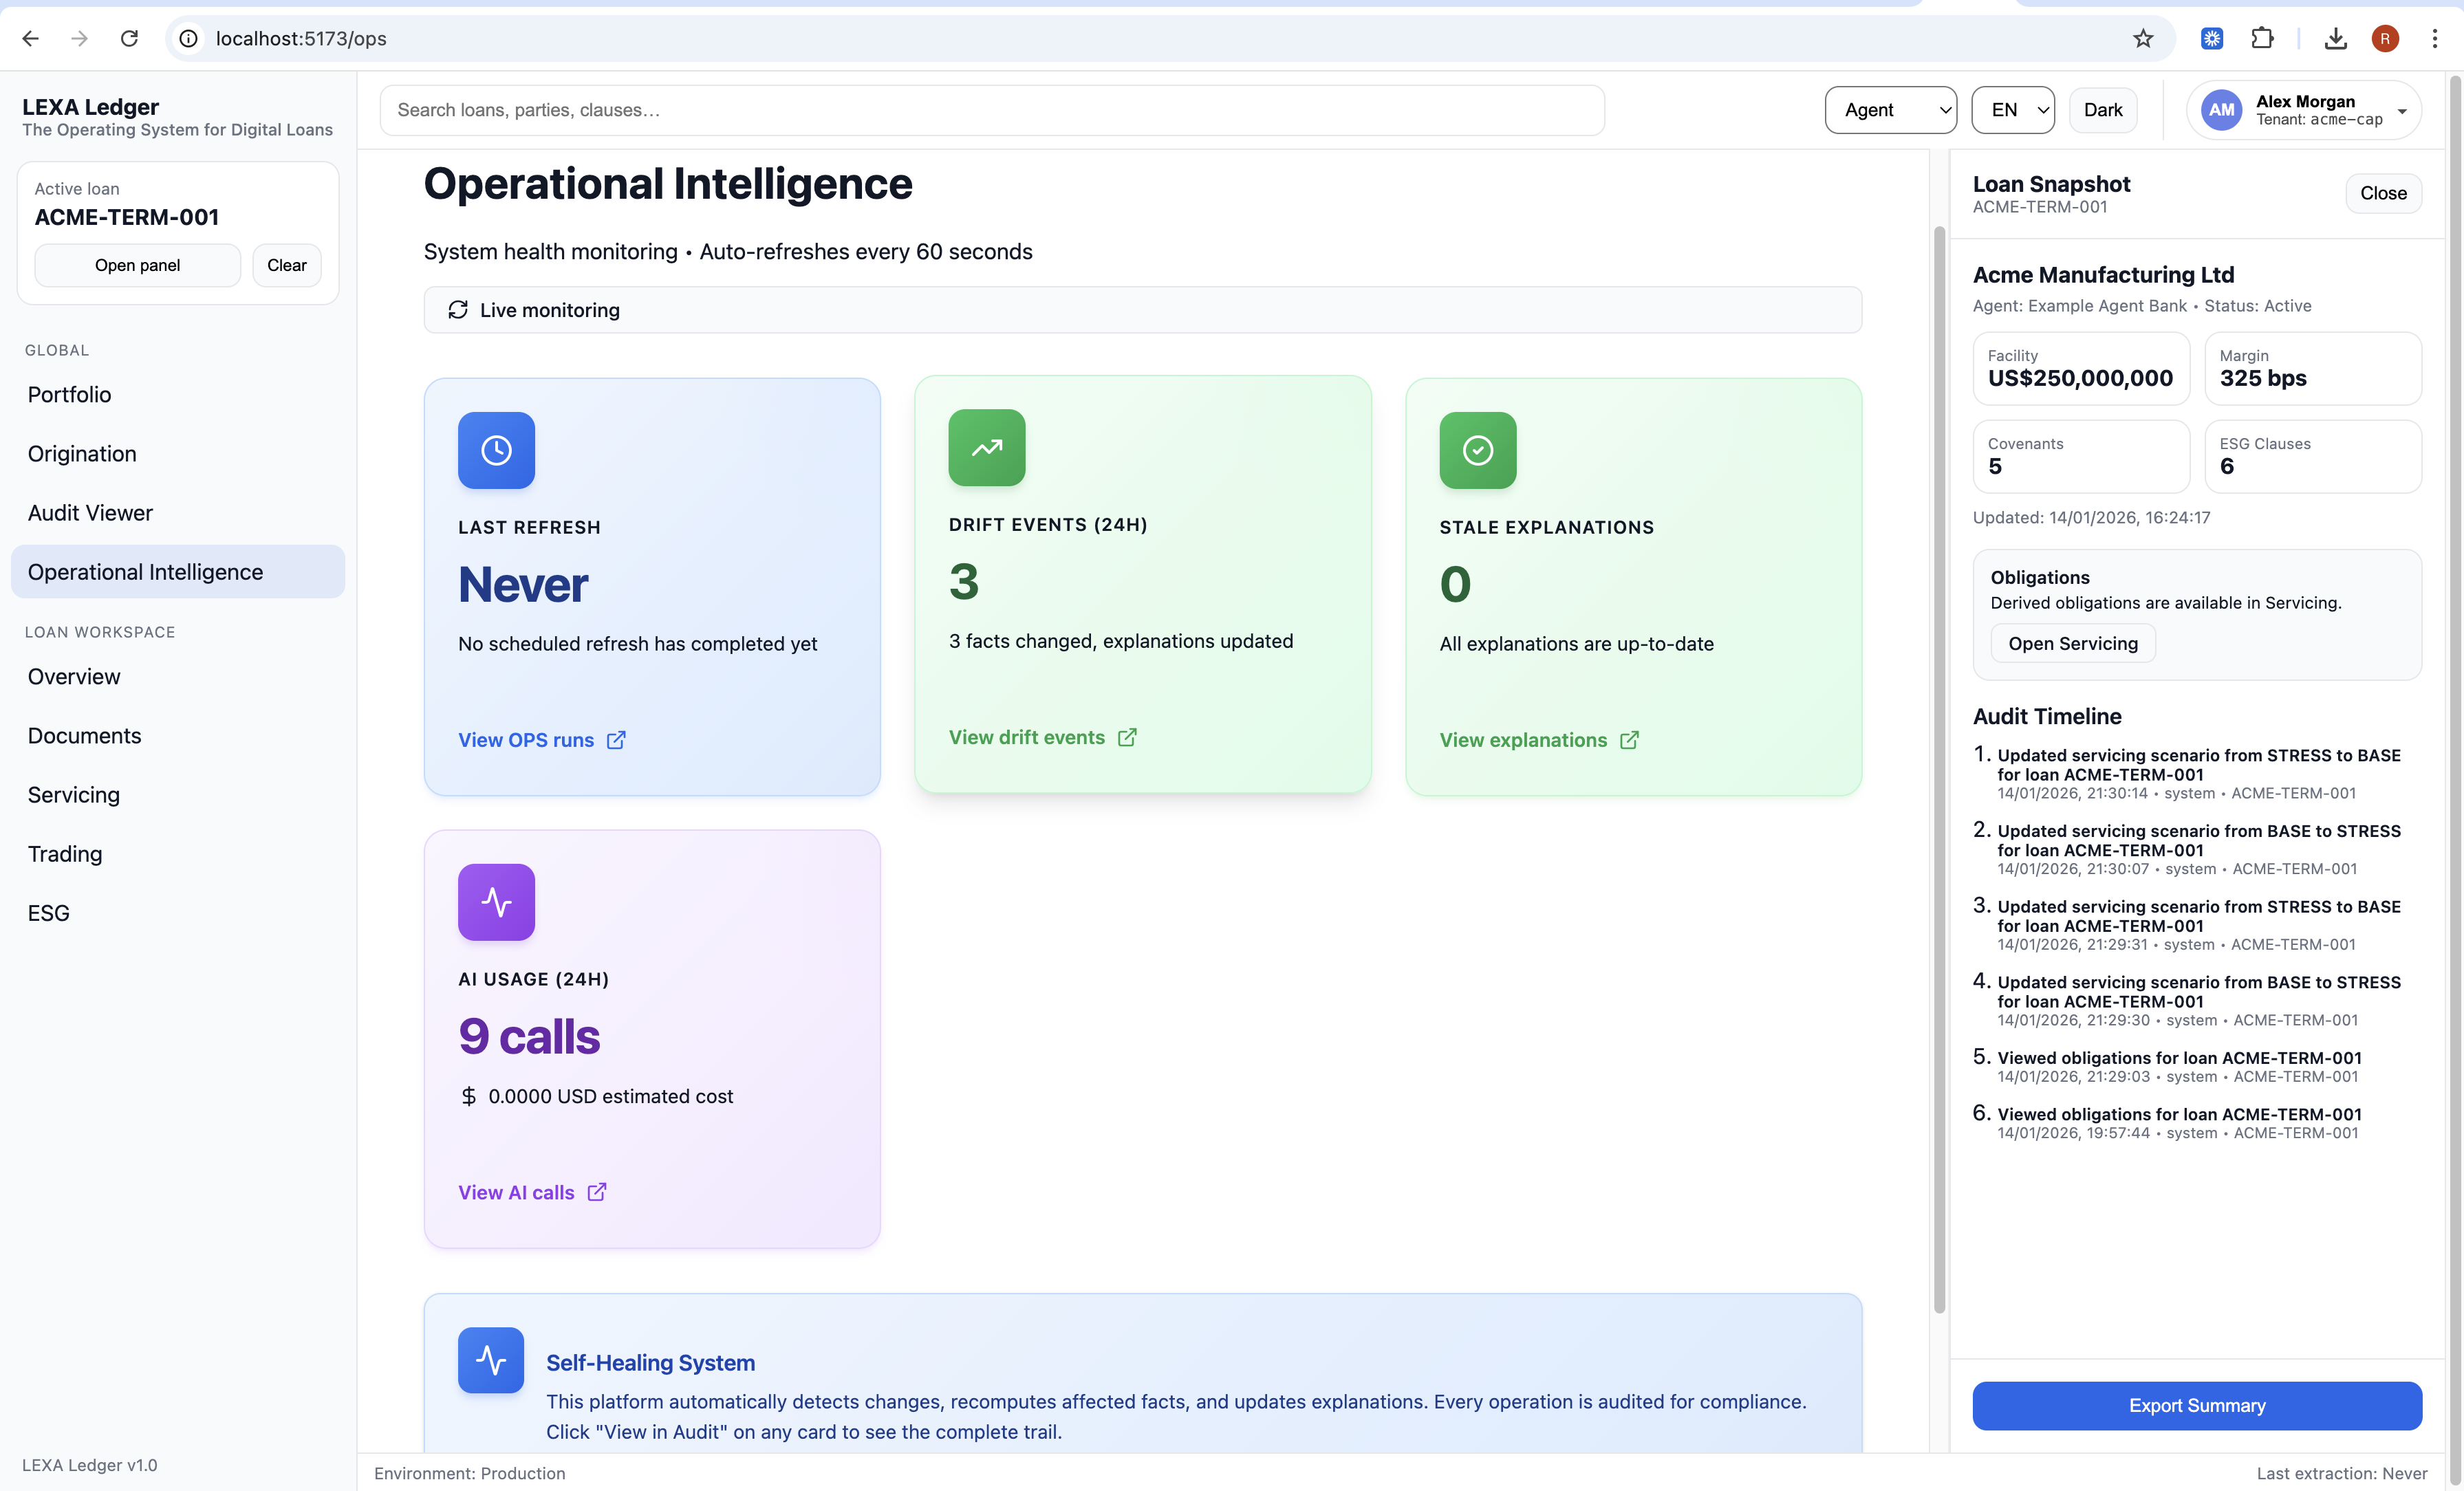Click the trending-up icon on Drift Events card
The image size is (2464, 1491).
tap(986, 447)
